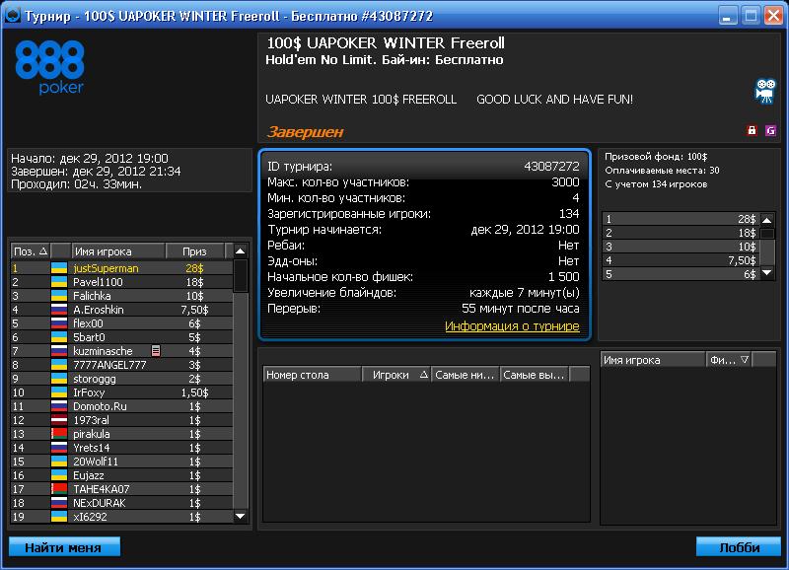Click the Призовой фонд: 100$ text
This screenshot has width=789, height=570.
(x=656, y=157)
